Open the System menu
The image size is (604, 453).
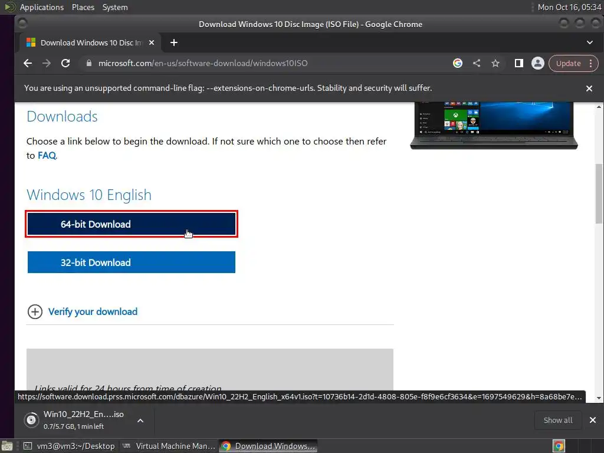click(x=115, y=7)
